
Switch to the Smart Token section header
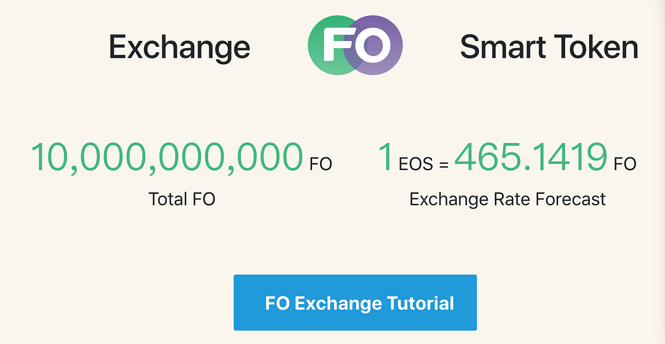(550, 47)
